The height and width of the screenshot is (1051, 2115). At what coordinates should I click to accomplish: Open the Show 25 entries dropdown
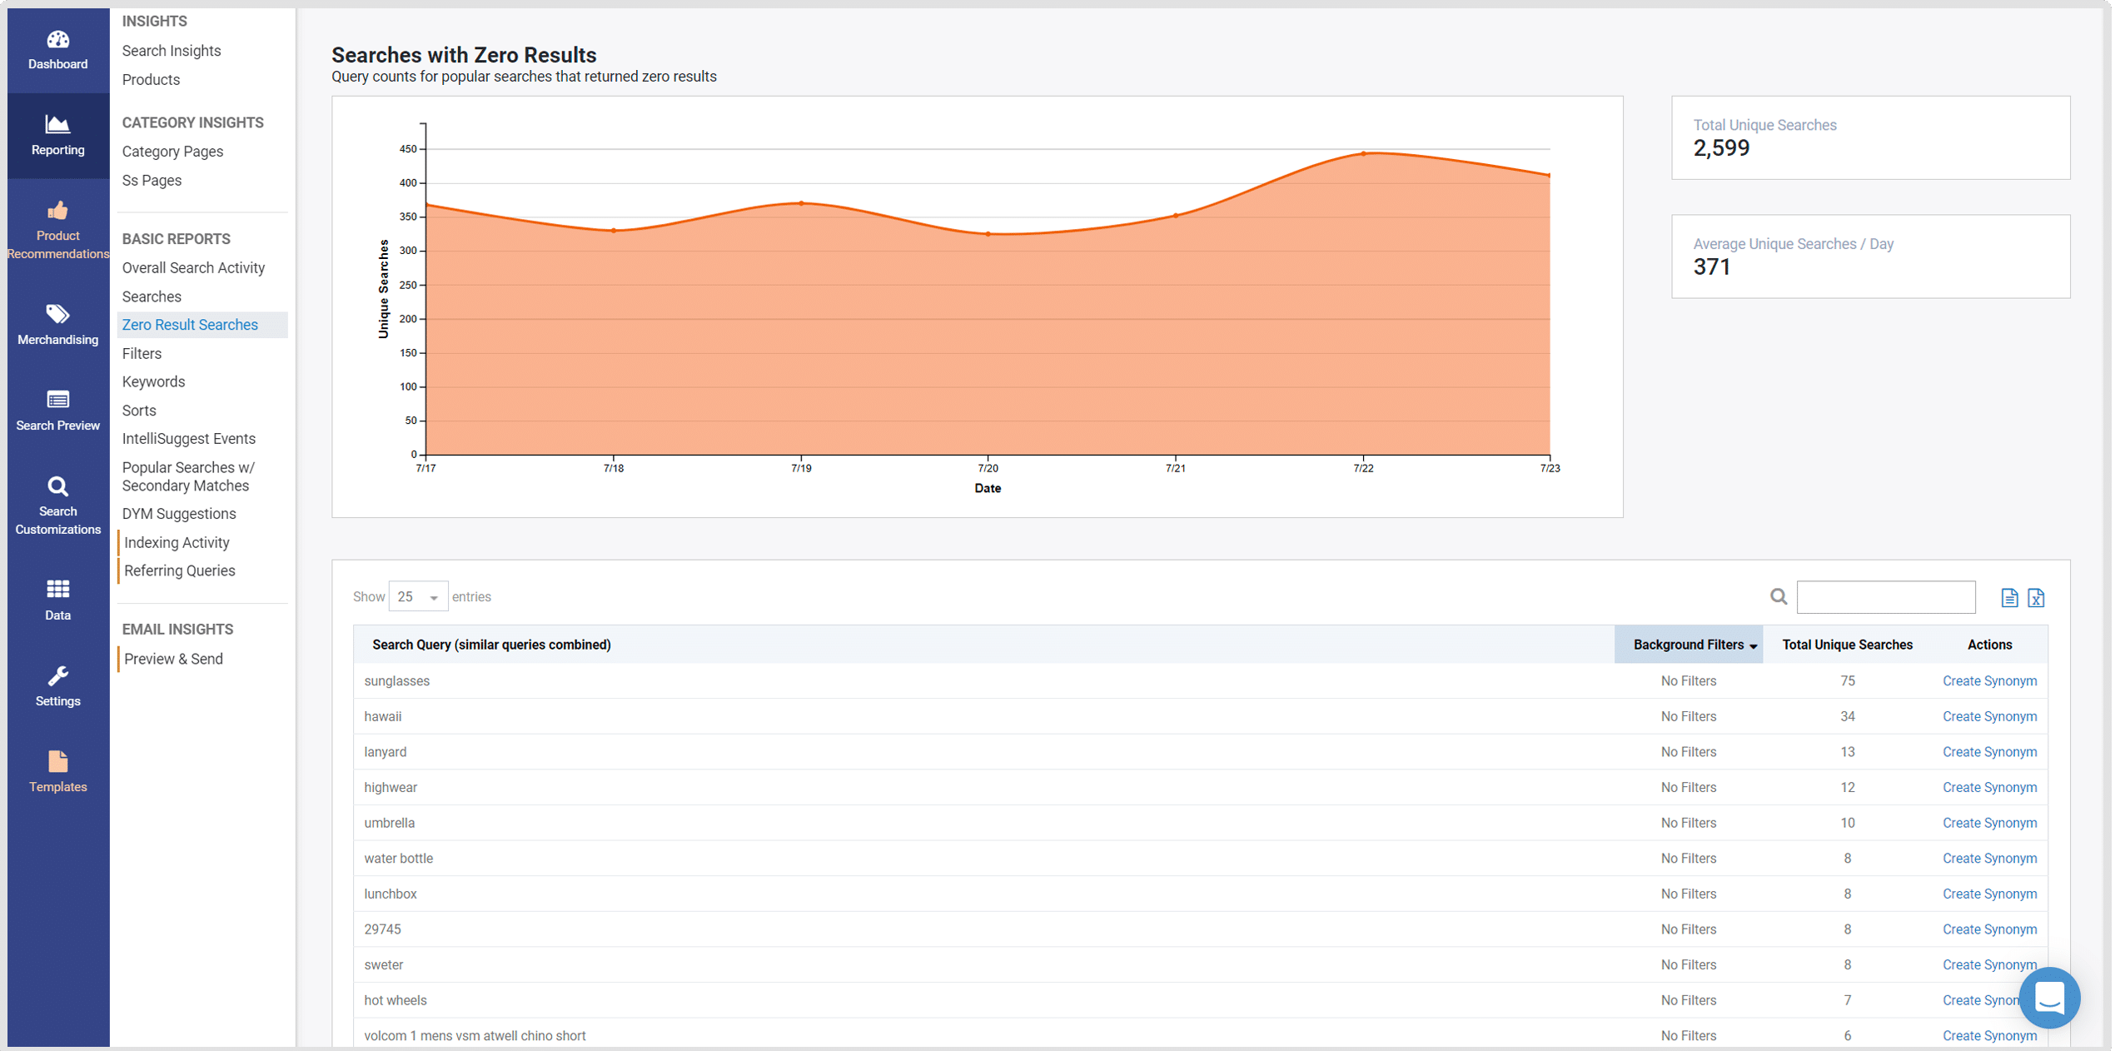click(x=418, y=596)
